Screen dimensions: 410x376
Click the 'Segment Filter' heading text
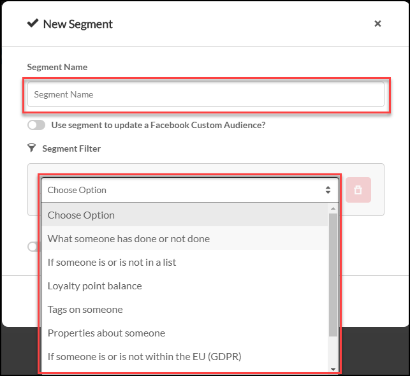[71, 148]
